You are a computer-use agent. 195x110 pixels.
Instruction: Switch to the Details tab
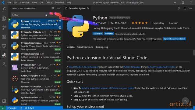point(70,47)
